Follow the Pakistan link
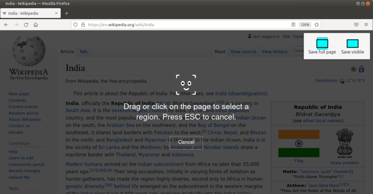 pos(164,133)
